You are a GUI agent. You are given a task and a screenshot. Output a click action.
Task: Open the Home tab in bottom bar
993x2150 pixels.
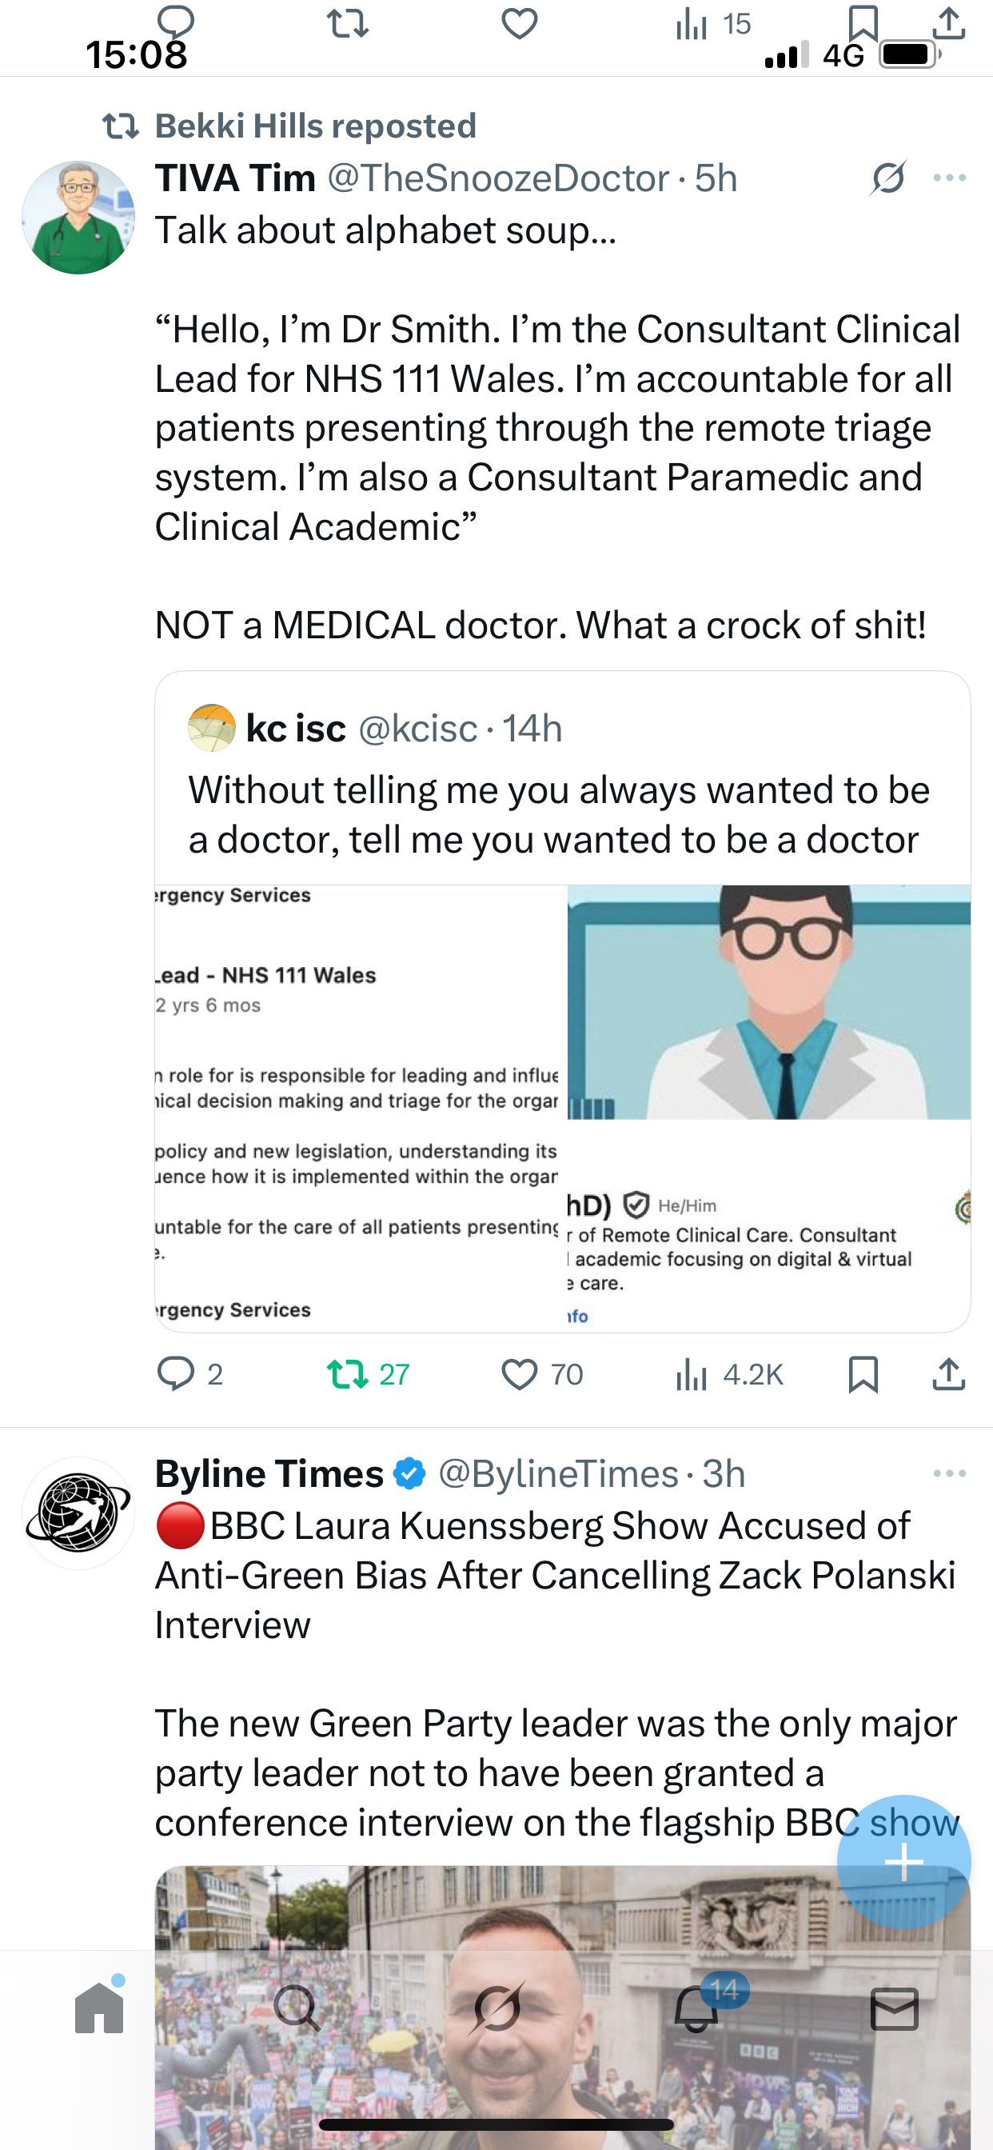99,2008
